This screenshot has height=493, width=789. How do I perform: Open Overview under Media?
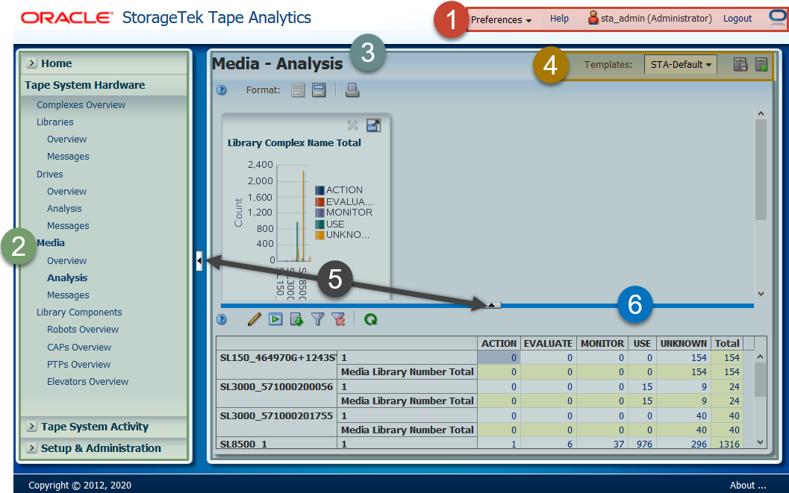[66, 261]
